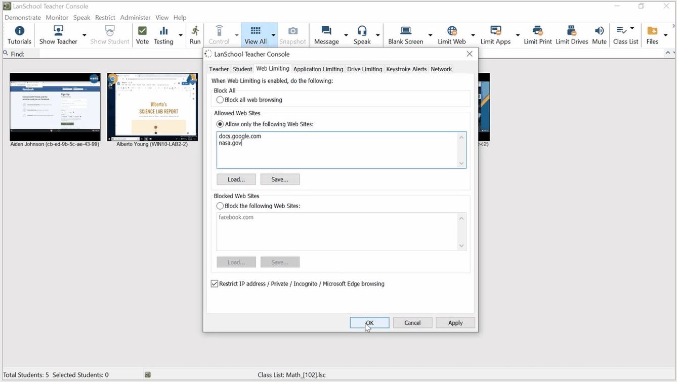The width and height of the screenshot is (677, 382).
Task: Switch to the Student tab
Action: tap(242, 69)
